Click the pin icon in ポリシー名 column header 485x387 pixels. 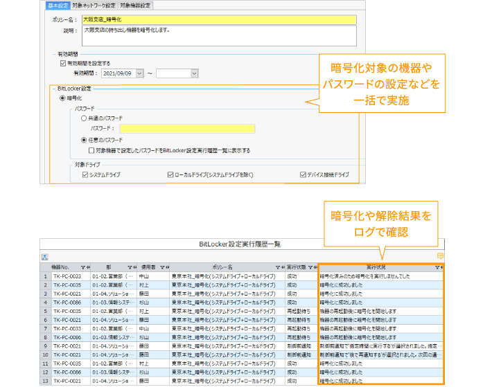(283, 267)
